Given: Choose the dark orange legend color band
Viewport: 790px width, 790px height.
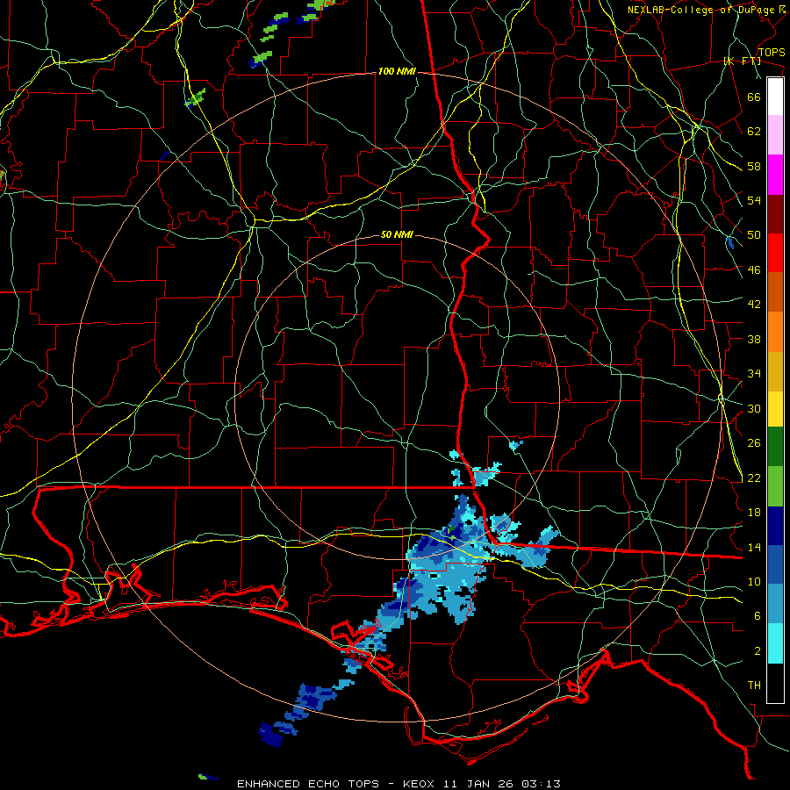Looking at the screenshot, I should 775,291.
